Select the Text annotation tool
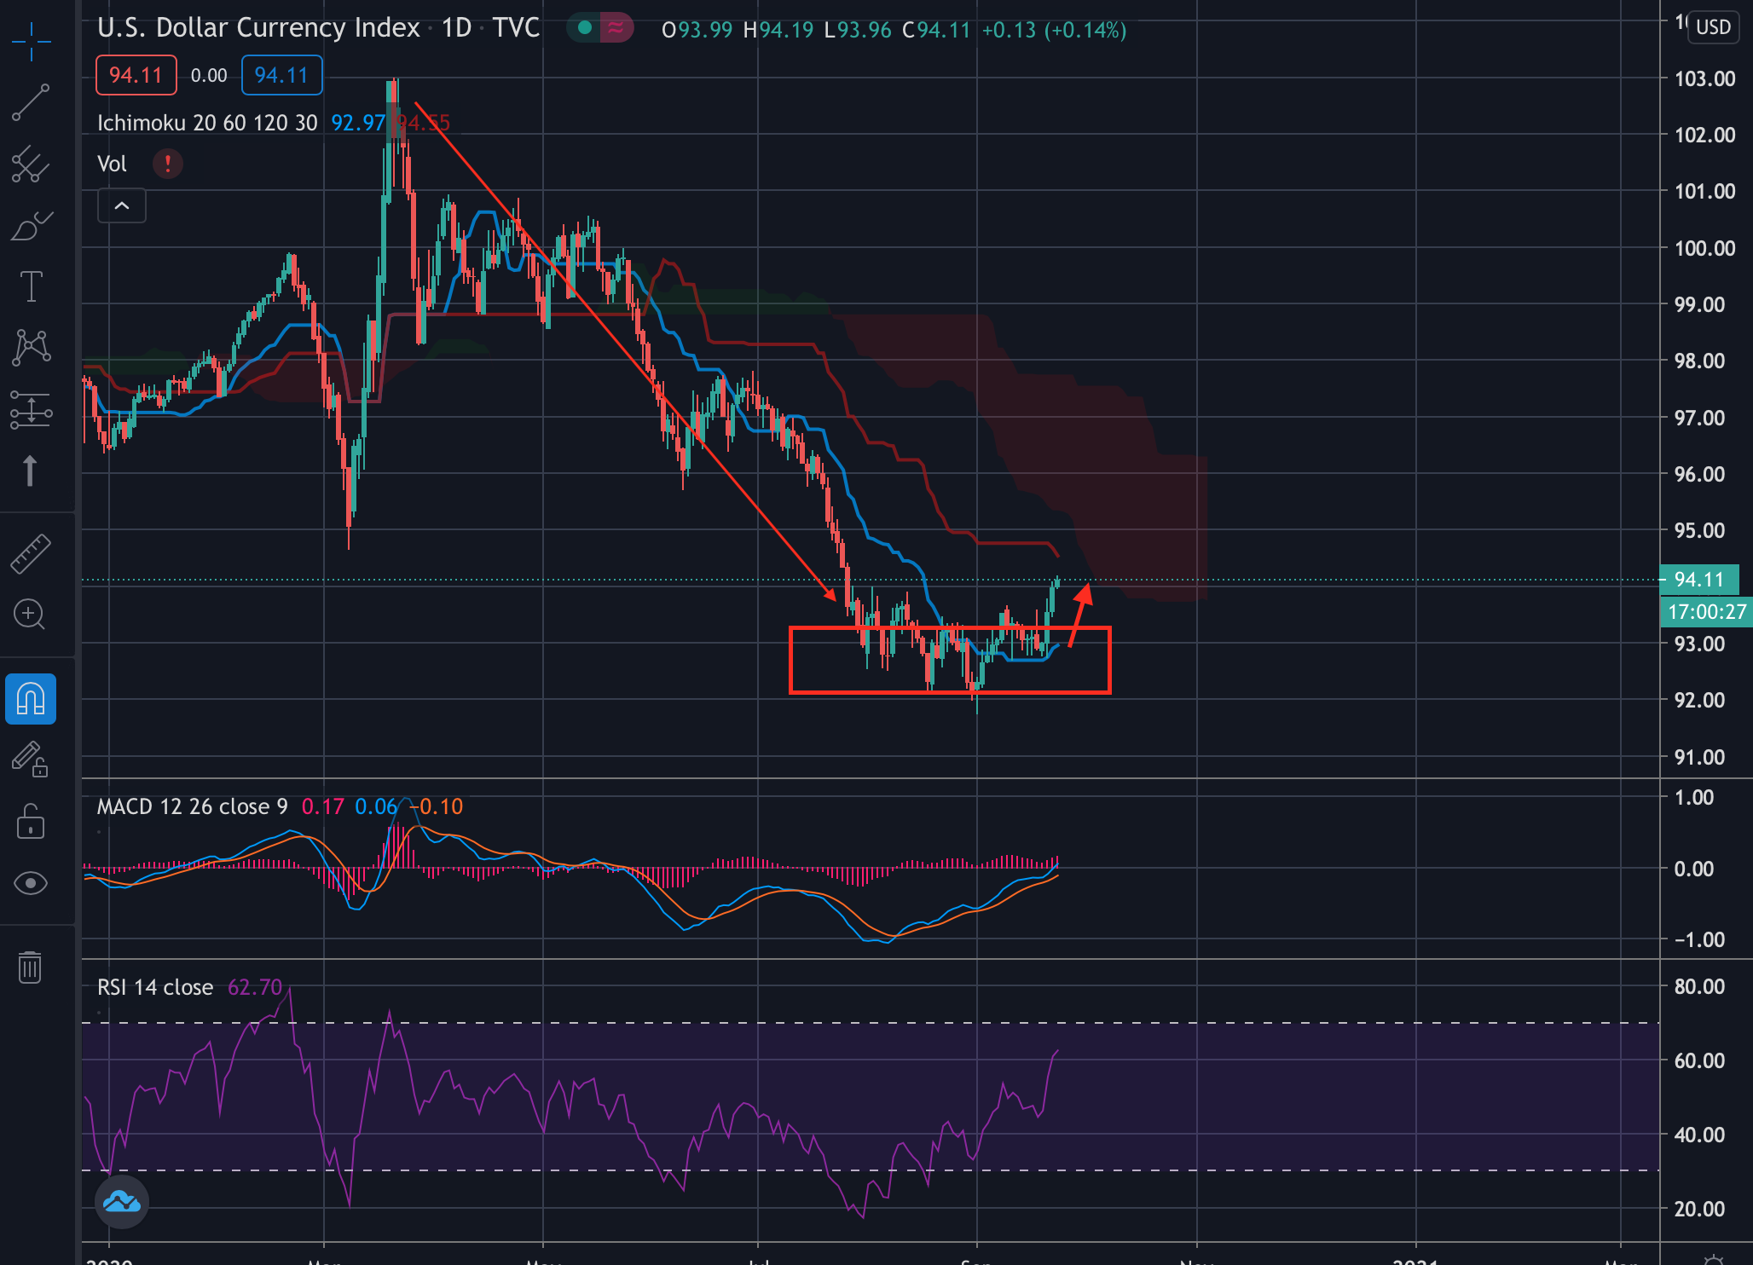Viewport: 1753px width, 1265px height. pyautogui.click(x=31, y=286)
